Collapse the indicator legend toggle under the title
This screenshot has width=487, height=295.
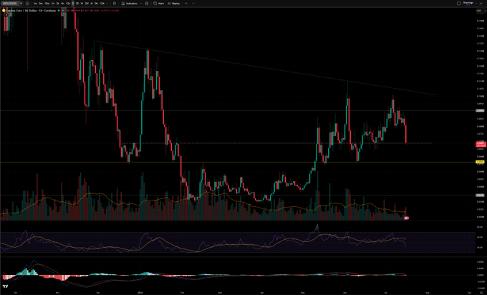click(x=5, y=14)
